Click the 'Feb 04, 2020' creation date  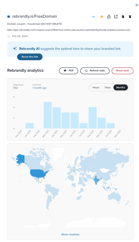tap(20, 36)
